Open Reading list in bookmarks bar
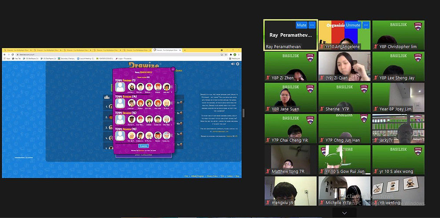 pyautogui.click(x=235, y=59)
